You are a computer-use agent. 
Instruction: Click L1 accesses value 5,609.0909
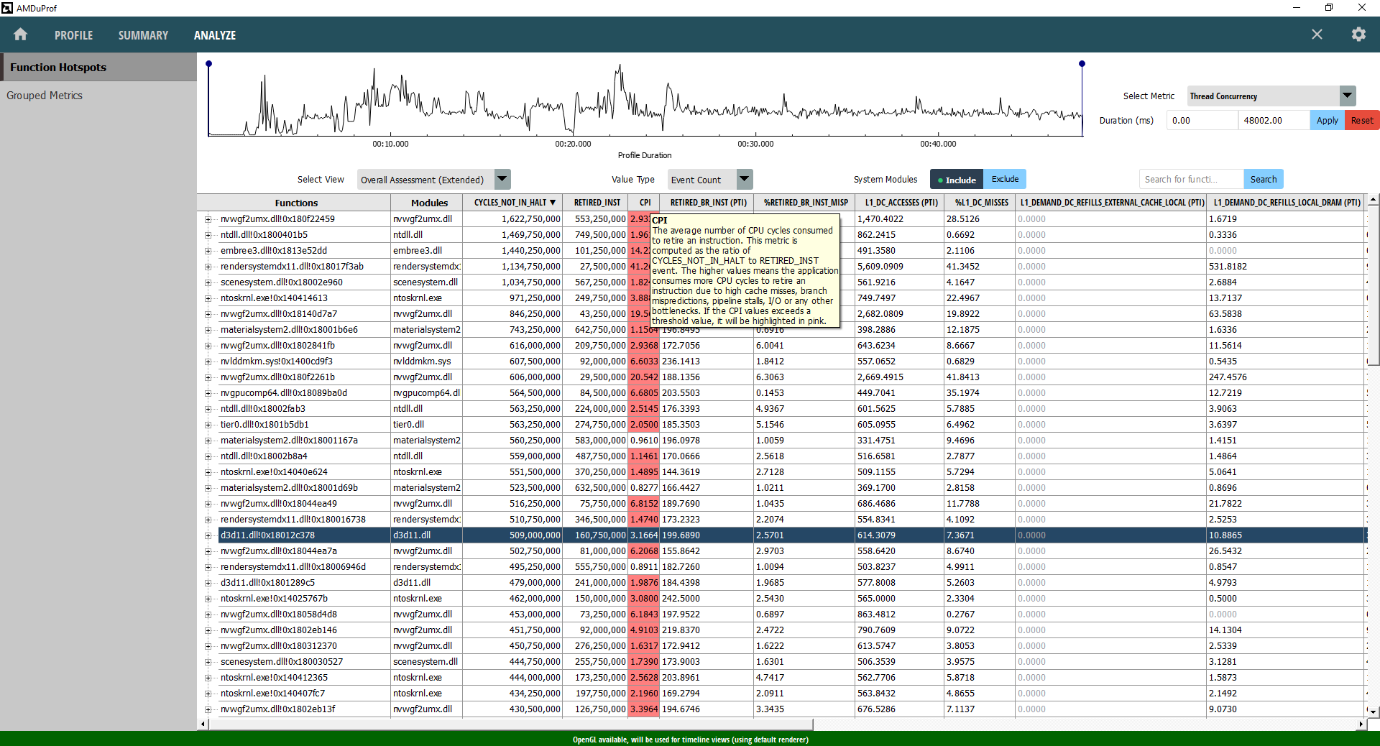880,267
